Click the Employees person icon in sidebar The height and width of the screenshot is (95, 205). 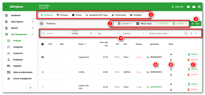[9, 60]
